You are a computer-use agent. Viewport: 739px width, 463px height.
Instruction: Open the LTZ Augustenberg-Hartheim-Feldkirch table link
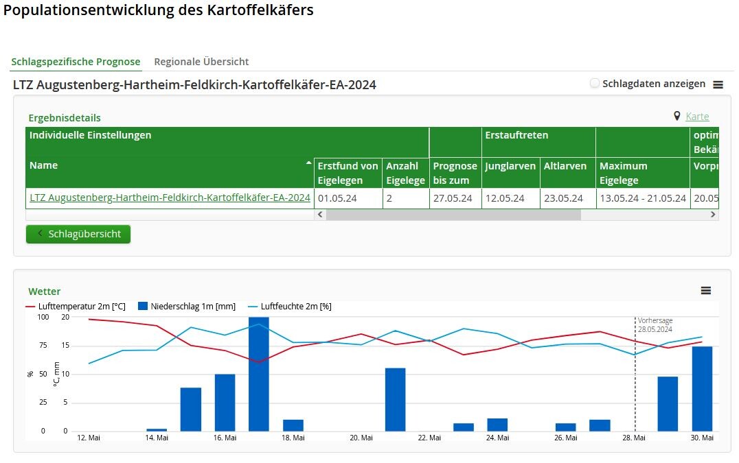click(170, 198)
